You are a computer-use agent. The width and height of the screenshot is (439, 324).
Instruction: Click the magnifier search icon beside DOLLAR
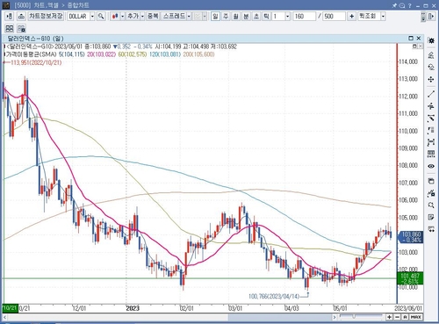pos(101,17)
